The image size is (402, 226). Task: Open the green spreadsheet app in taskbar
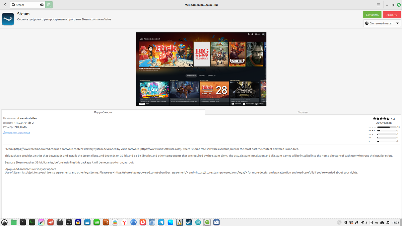point(96,222)
